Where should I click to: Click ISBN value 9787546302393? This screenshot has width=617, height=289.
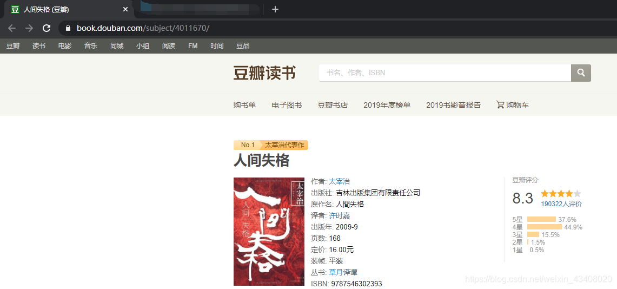(x=356, y=284)
